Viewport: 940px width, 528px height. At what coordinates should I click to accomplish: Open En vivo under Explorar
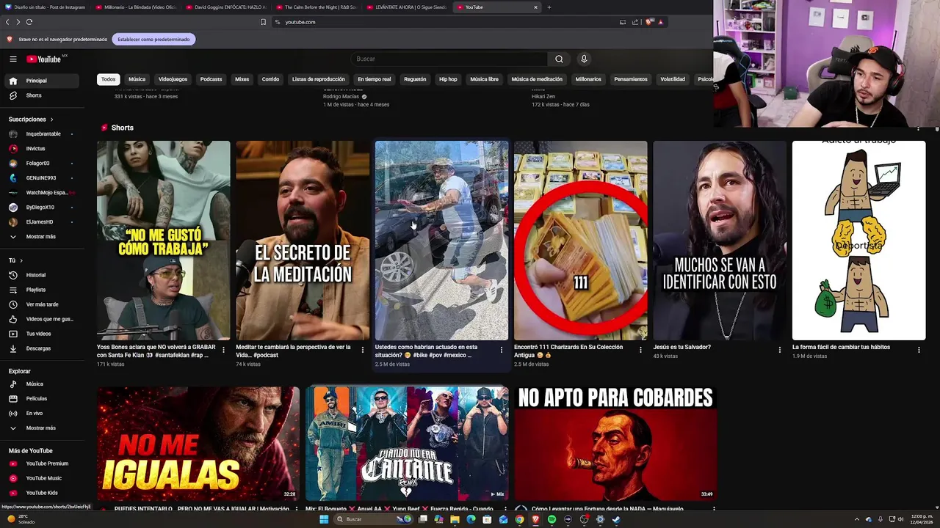coord(41,413)
